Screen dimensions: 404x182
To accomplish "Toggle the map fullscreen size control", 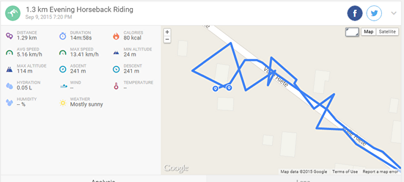I will click(352, 32).
